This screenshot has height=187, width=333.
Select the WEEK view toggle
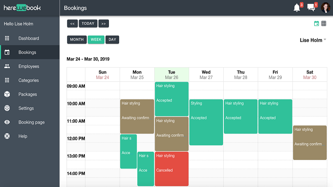(x=96, y=40)
